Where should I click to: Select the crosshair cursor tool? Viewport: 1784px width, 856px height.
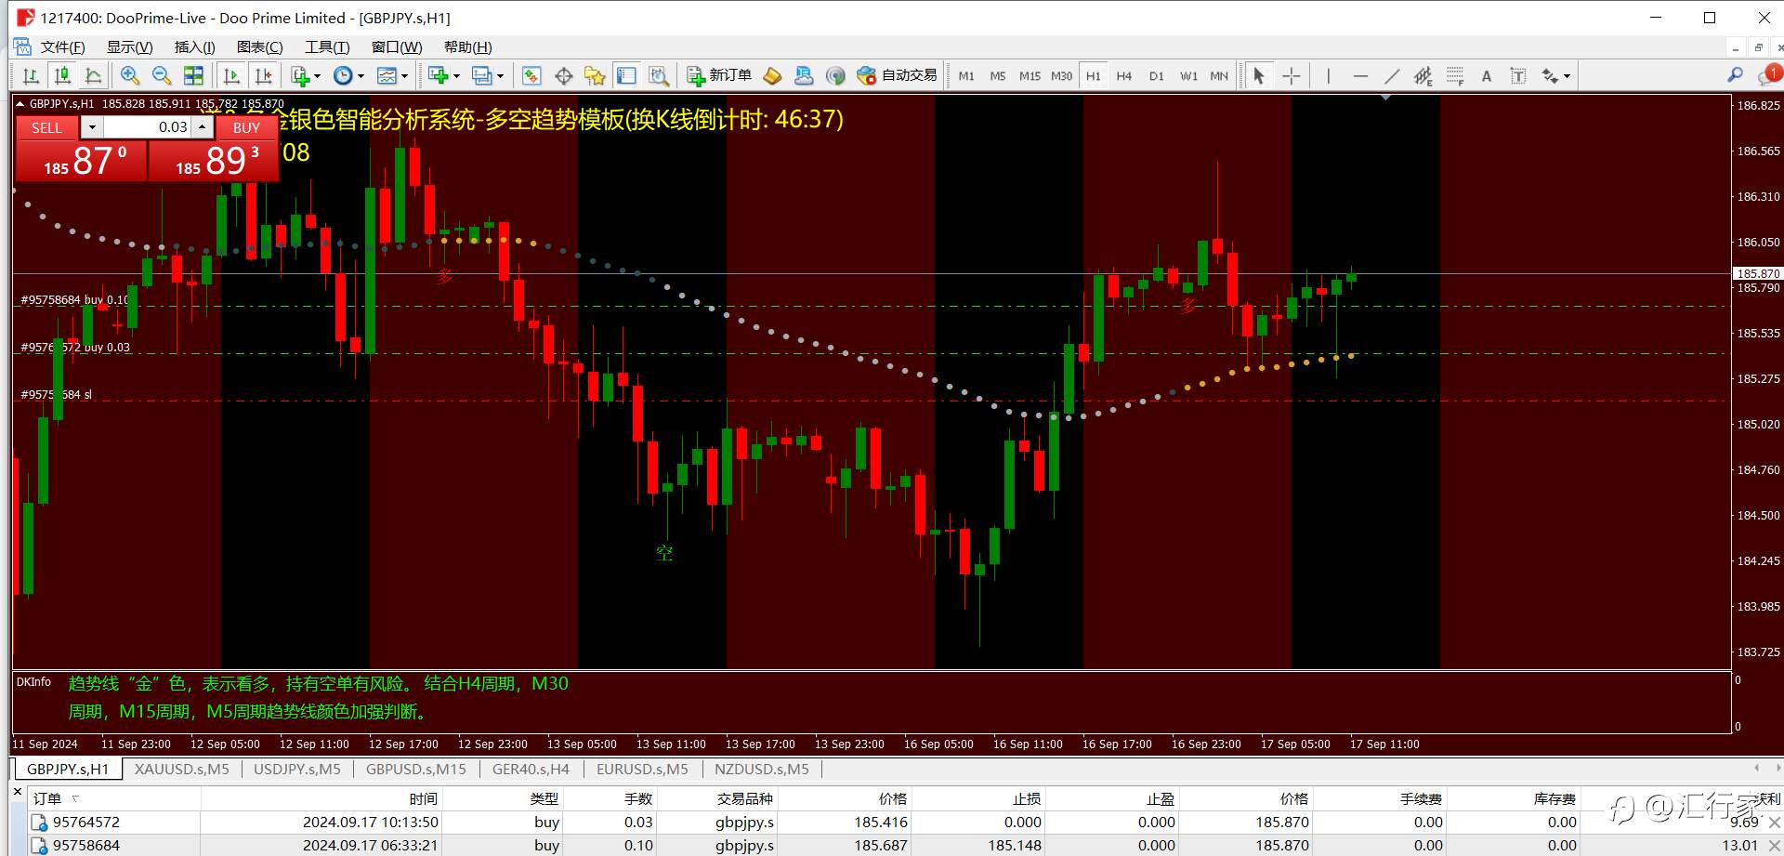click(x=1292, y=76)
